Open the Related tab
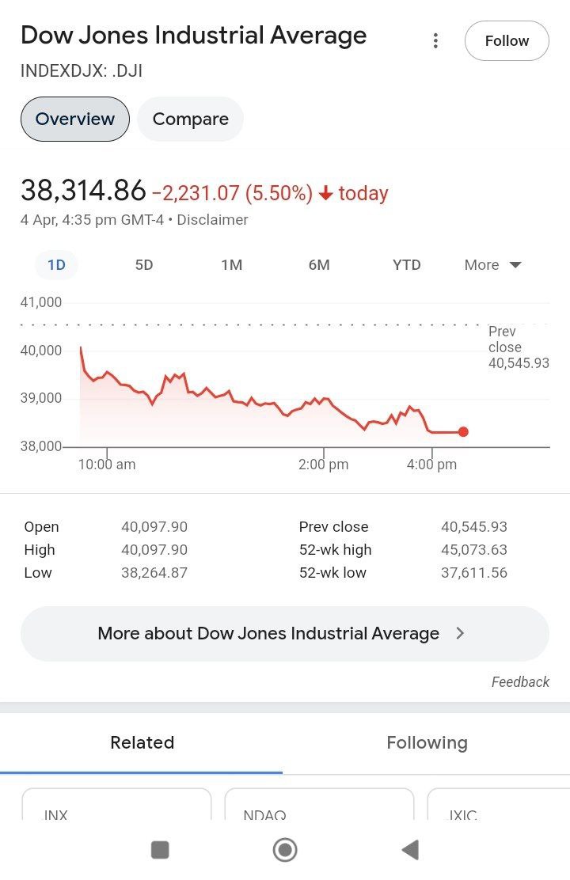Viewport: 570px width, 880px height. click(x=142, y=742)
